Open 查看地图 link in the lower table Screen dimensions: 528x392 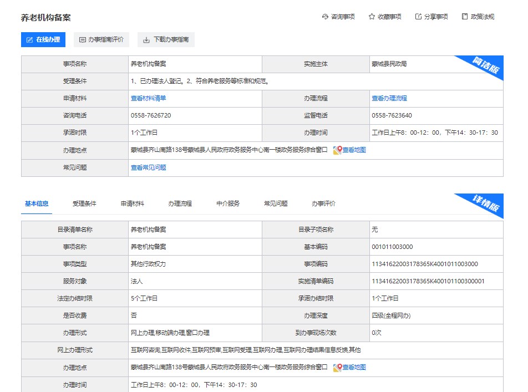point(354,367)
